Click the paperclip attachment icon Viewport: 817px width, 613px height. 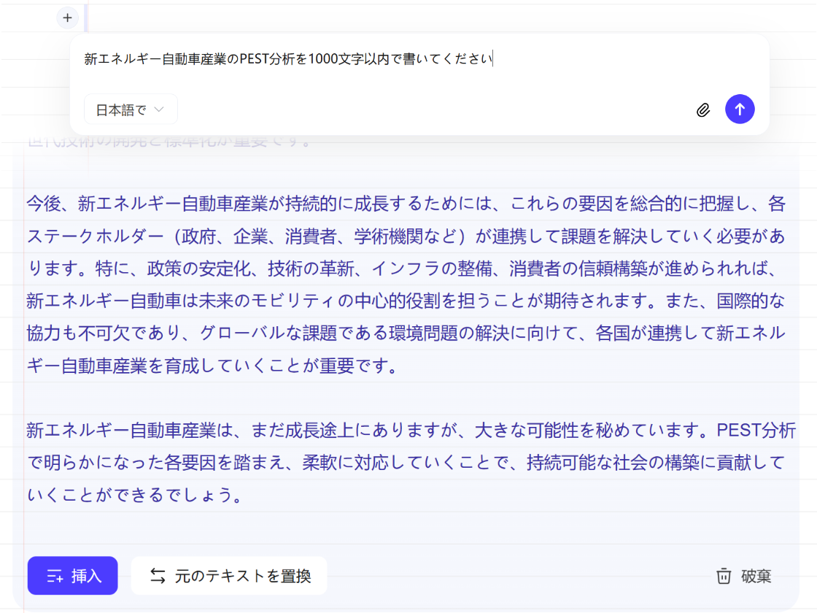coord(703,109)
